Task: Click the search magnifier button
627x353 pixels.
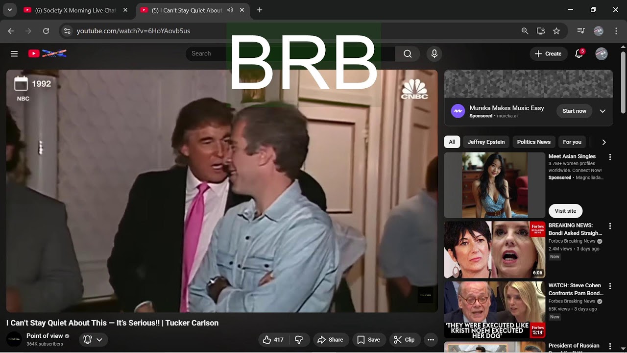Action: point(408,54)
